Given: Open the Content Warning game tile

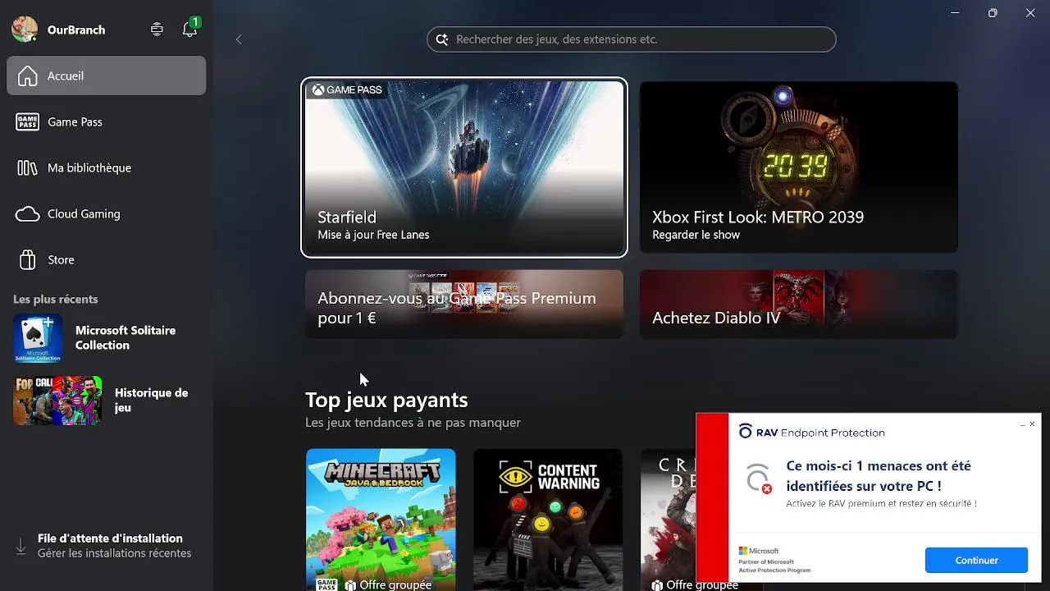Looking at the screenshot, I should [x=548, y=520].
